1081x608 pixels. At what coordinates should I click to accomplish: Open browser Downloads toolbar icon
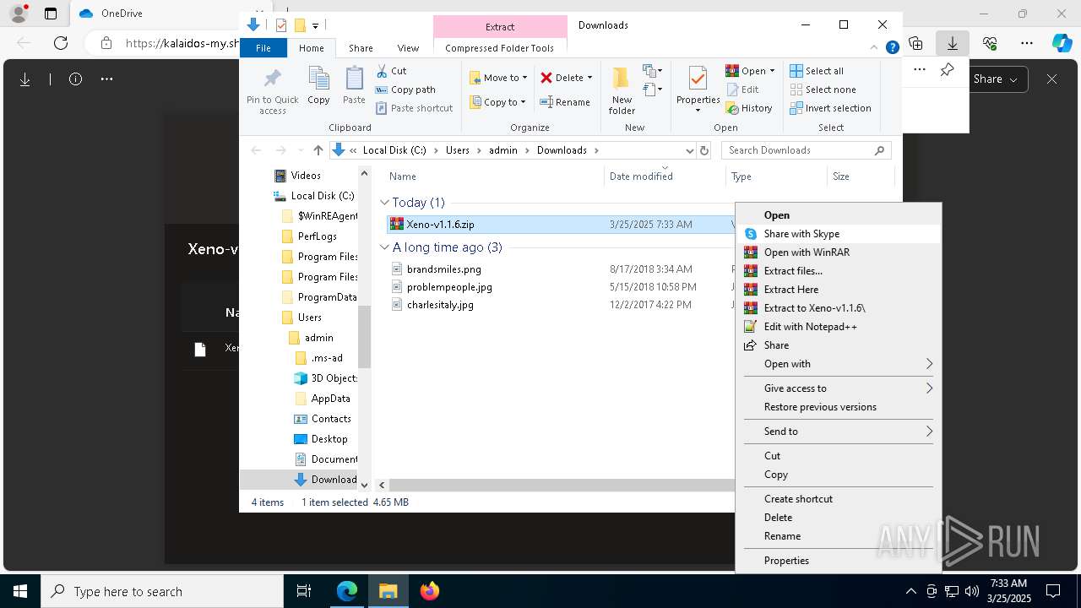tap(952, 43)
